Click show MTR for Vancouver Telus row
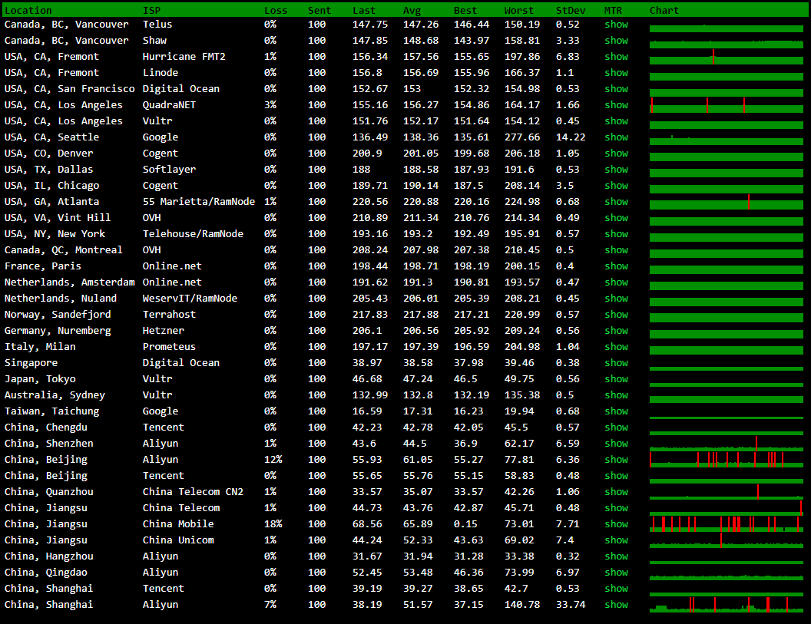This screenshot has height=624, width=811. coord(616,24)
